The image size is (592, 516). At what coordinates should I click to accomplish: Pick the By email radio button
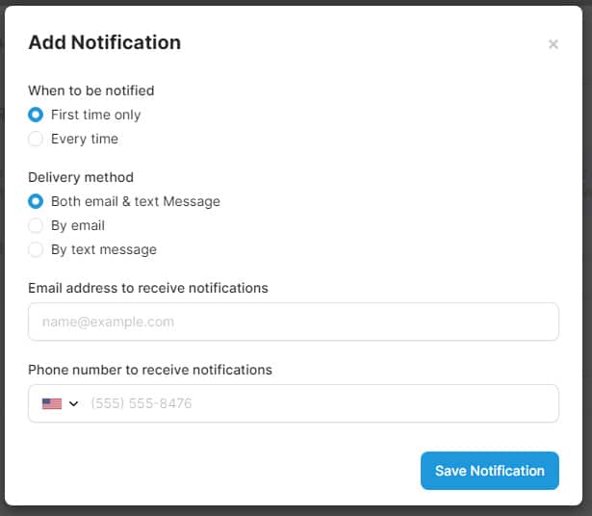pos(36,225)
